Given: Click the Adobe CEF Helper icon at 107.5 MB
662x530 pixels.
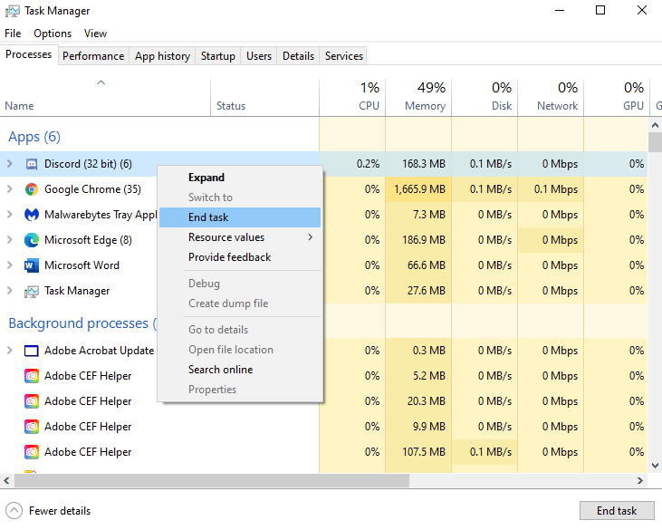Looking at the screenshot, I should pos(32,452).
